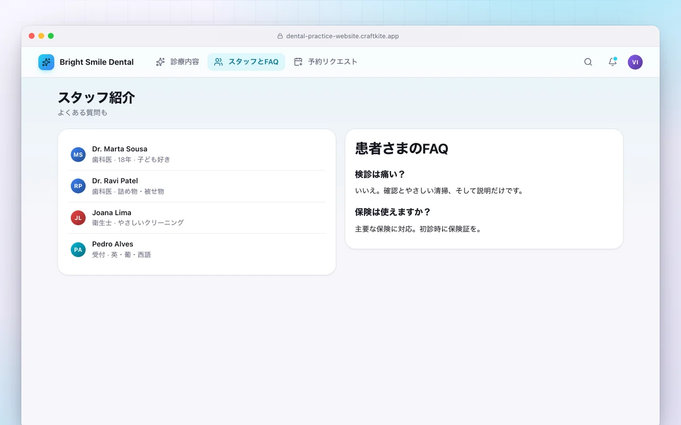Click the よくある質問も subtitle
Viewport: 681px width, 425px height.
(82, 113)
